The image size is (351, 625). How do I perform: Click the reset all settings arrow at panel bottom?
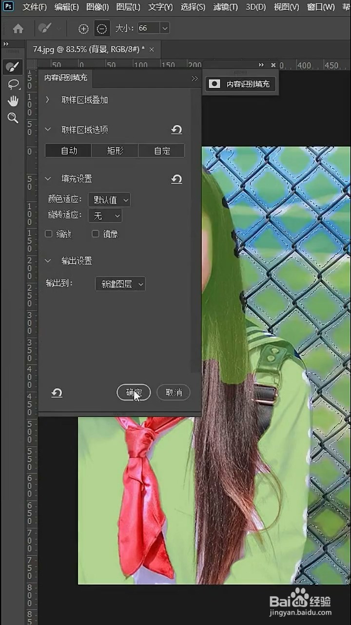[x=57, y=393]
